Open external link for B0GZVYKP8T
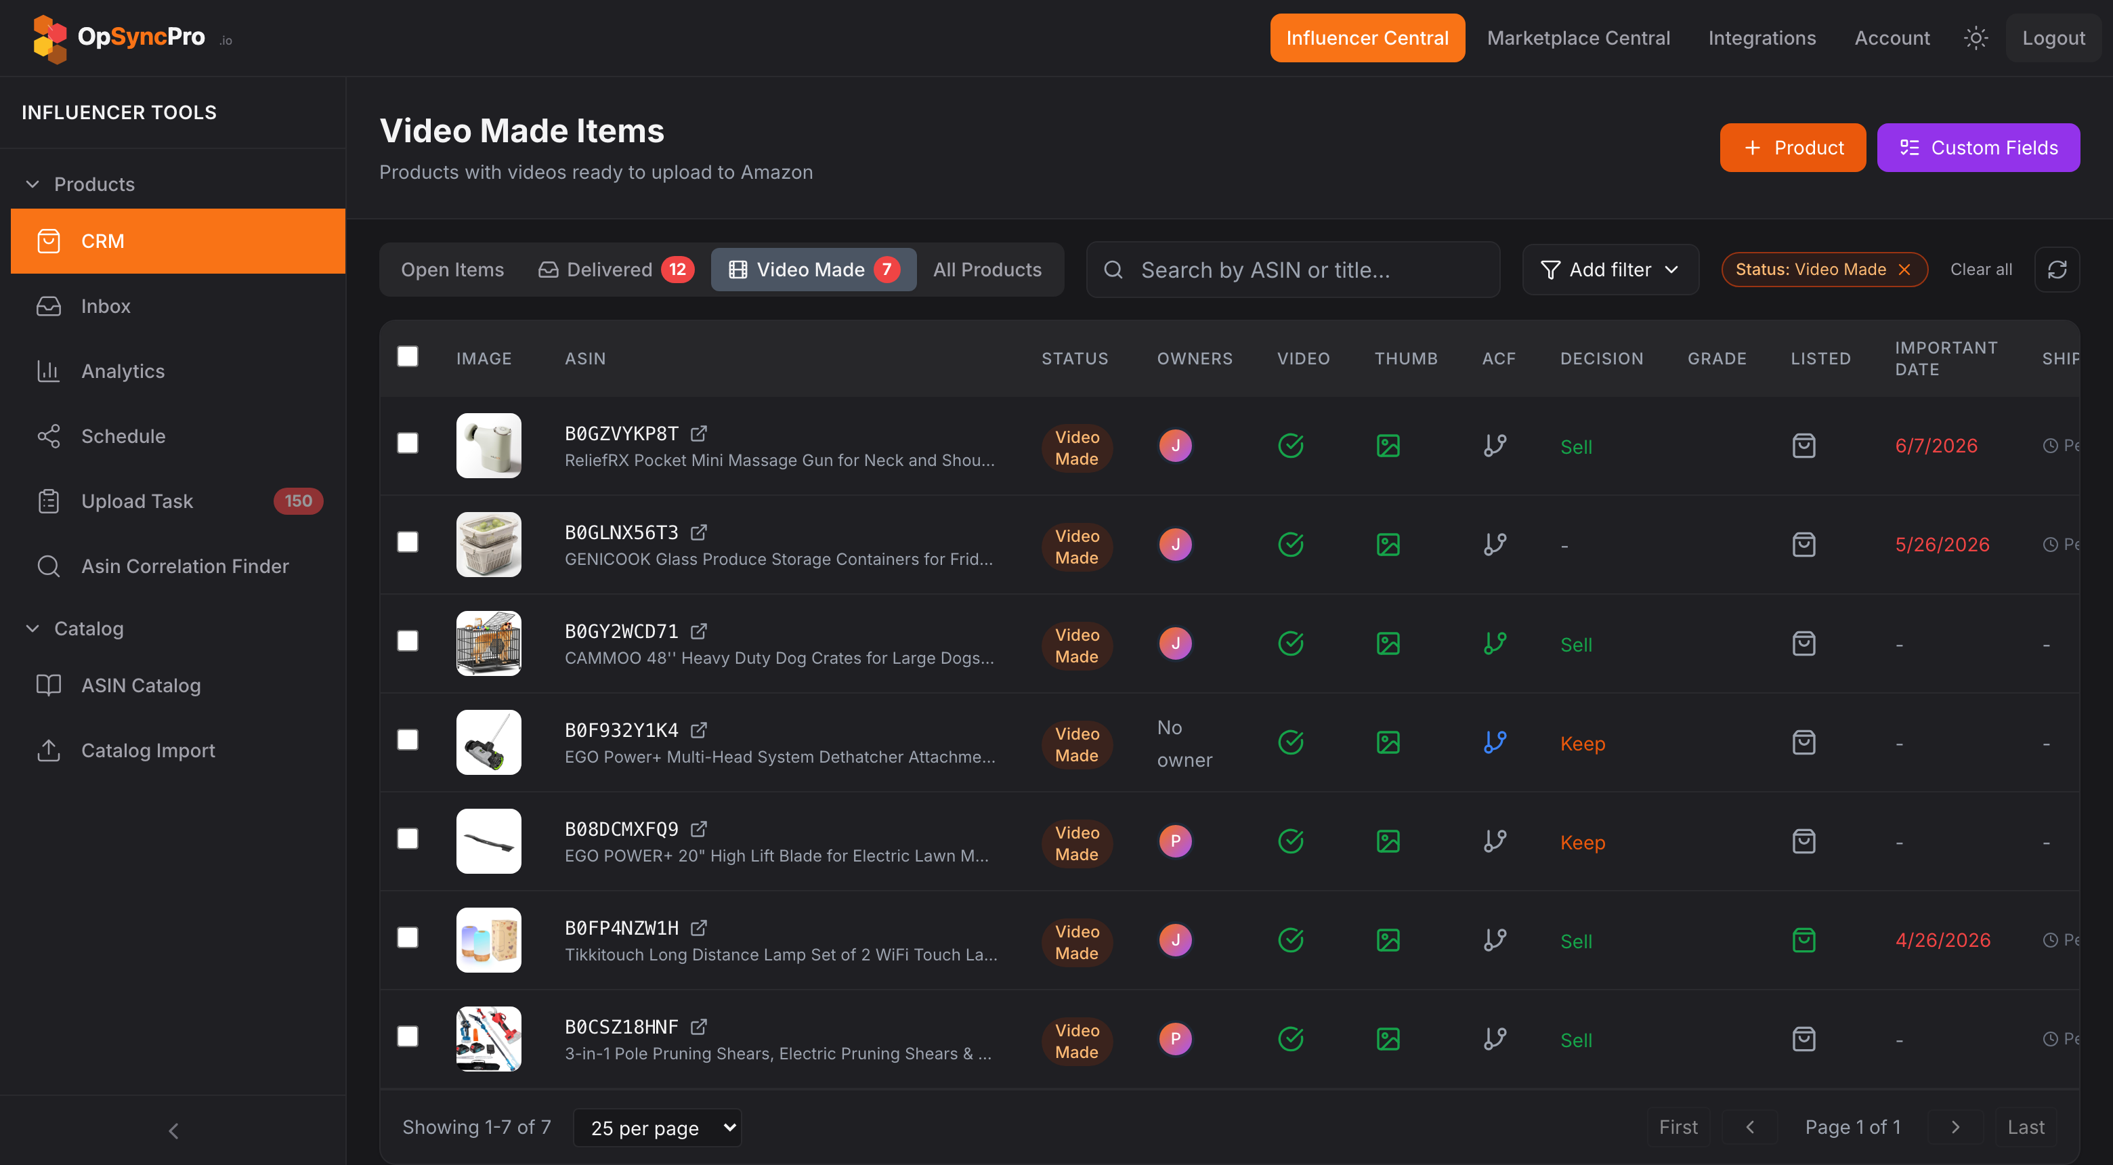 [x=698, y=433]
